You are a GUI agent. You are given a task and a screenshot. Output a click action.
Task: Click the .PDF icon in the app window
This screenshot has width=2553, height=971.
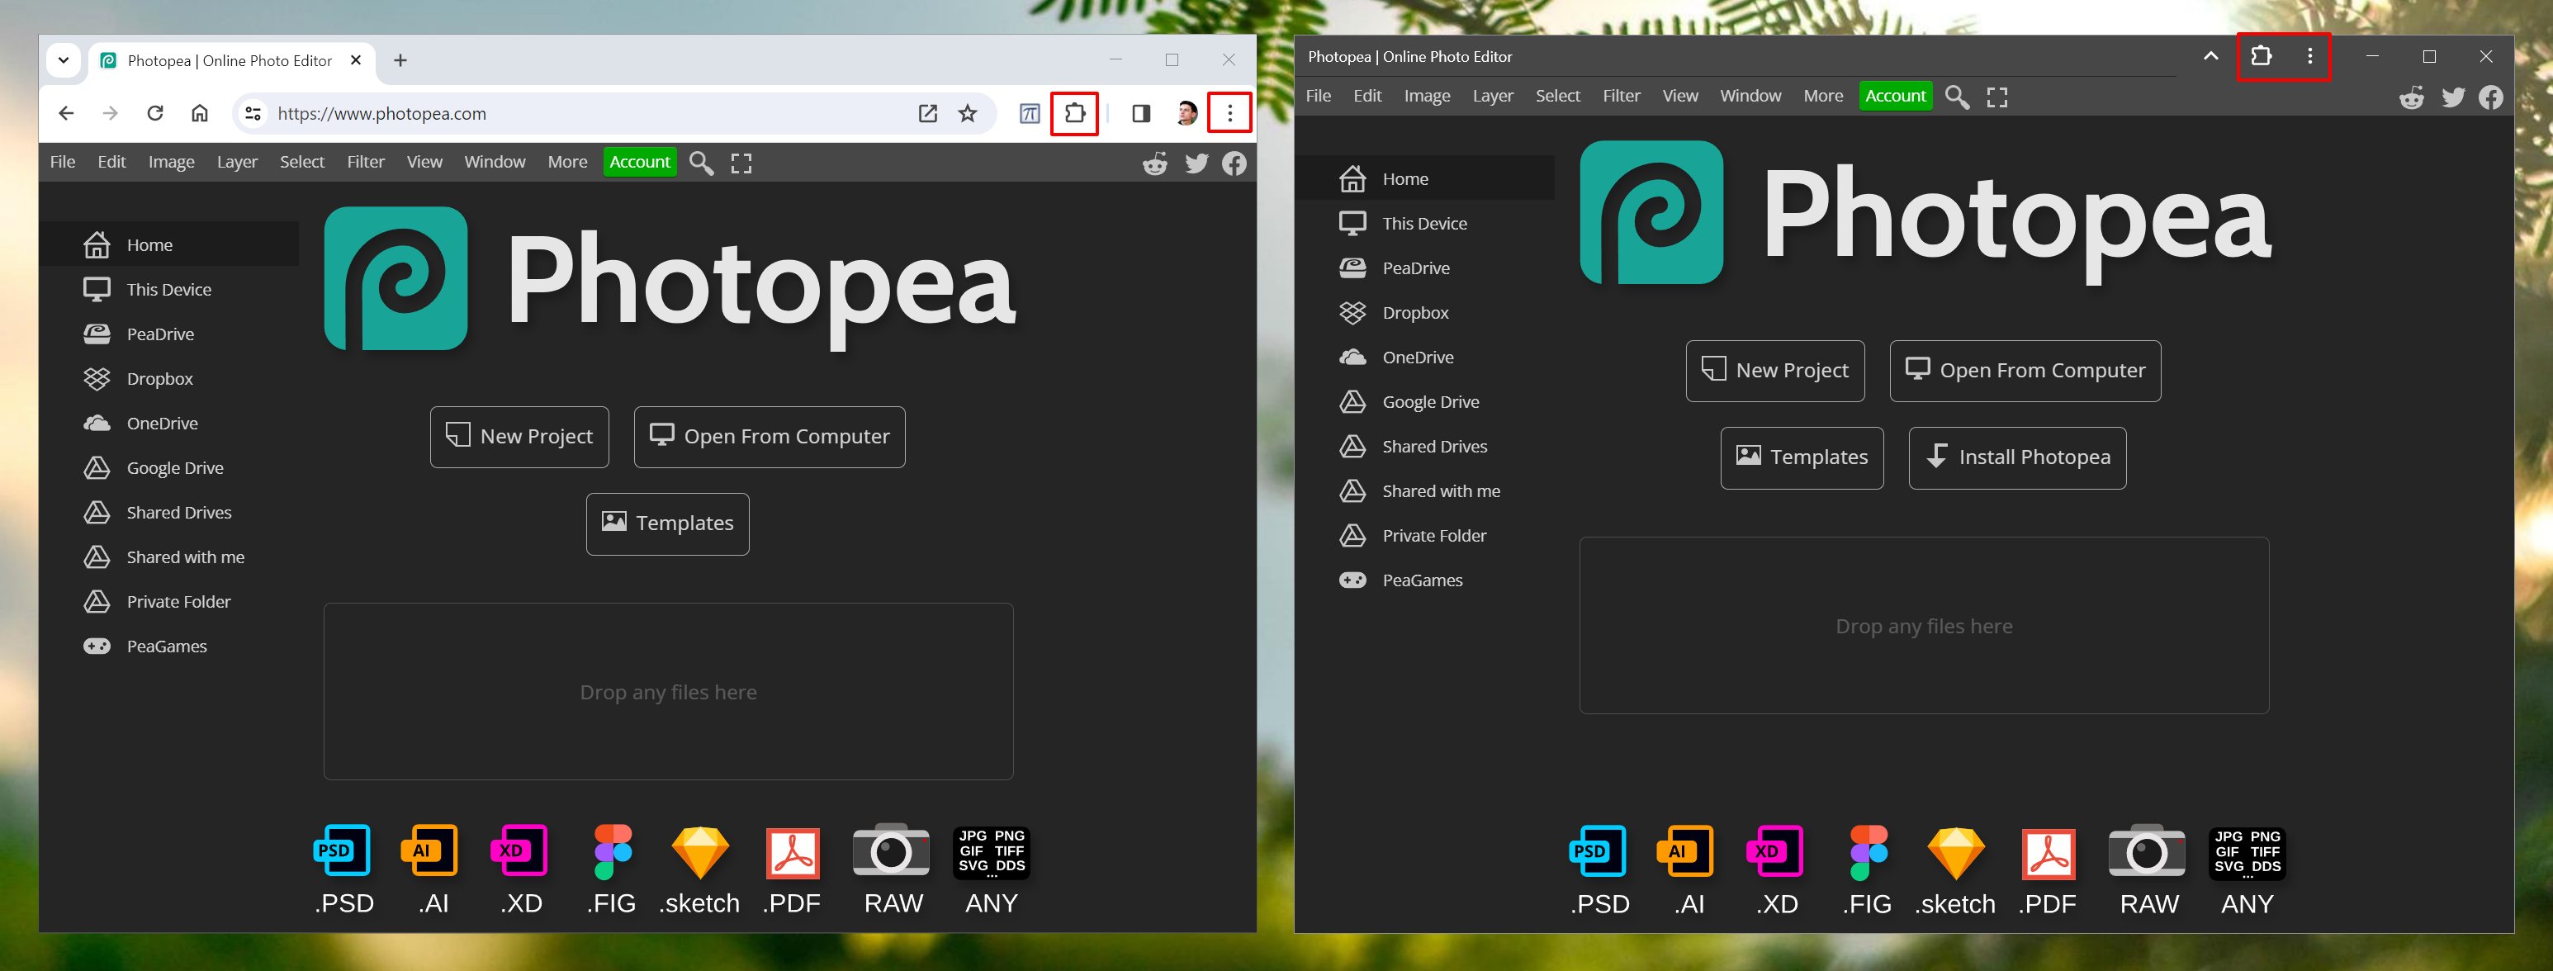[x=2049, y=854]
